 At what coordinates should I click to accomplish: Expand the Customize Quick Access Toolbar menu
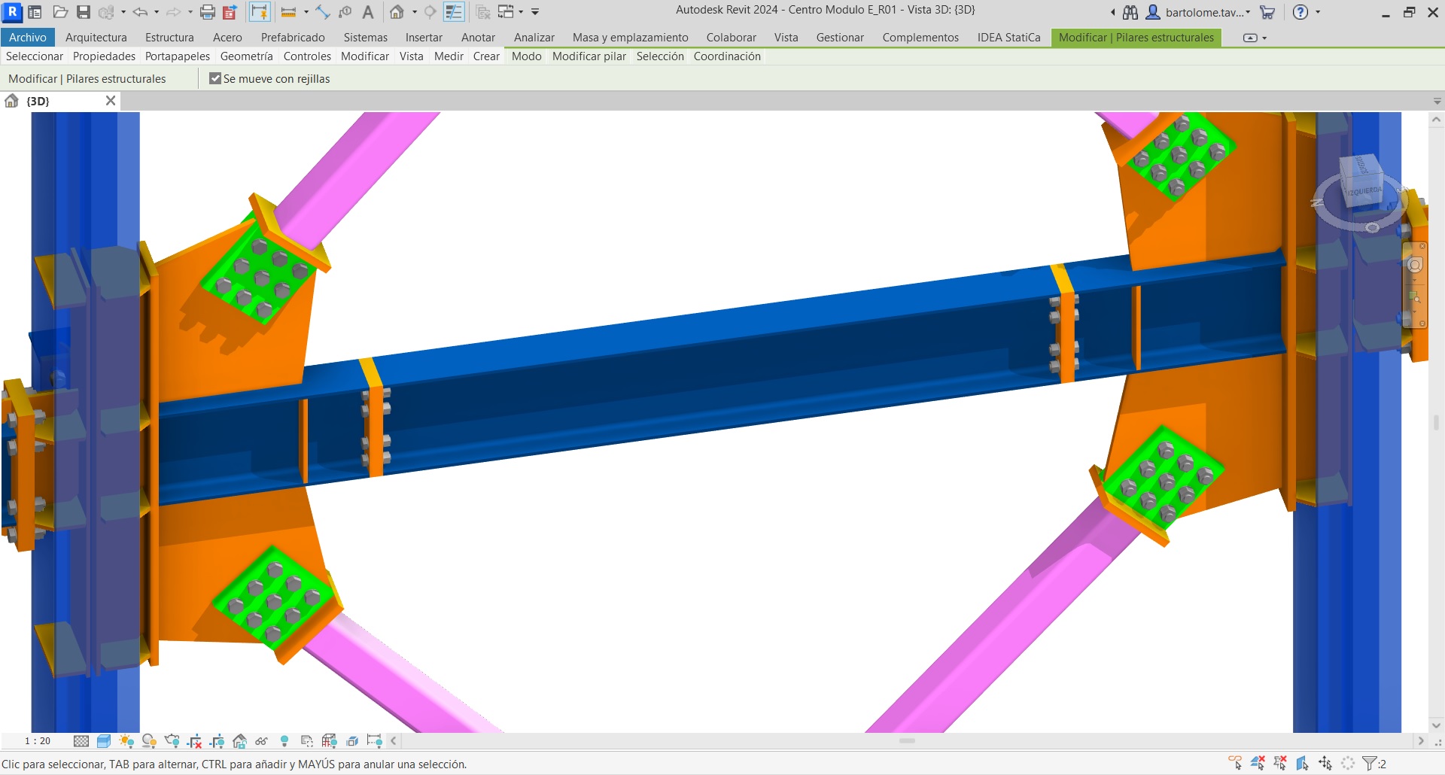(534, 12)
